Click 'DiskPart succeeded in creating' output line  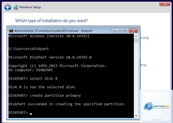pos(67,104)
